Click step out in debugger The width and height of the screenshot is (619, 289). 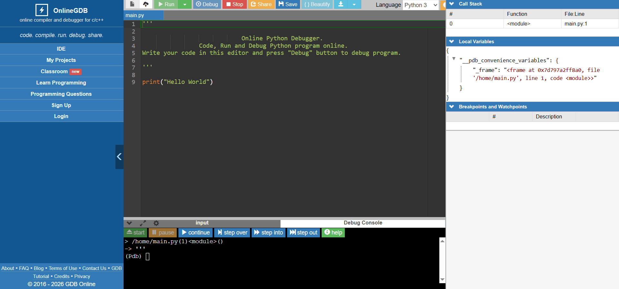[x=304, y=233]
